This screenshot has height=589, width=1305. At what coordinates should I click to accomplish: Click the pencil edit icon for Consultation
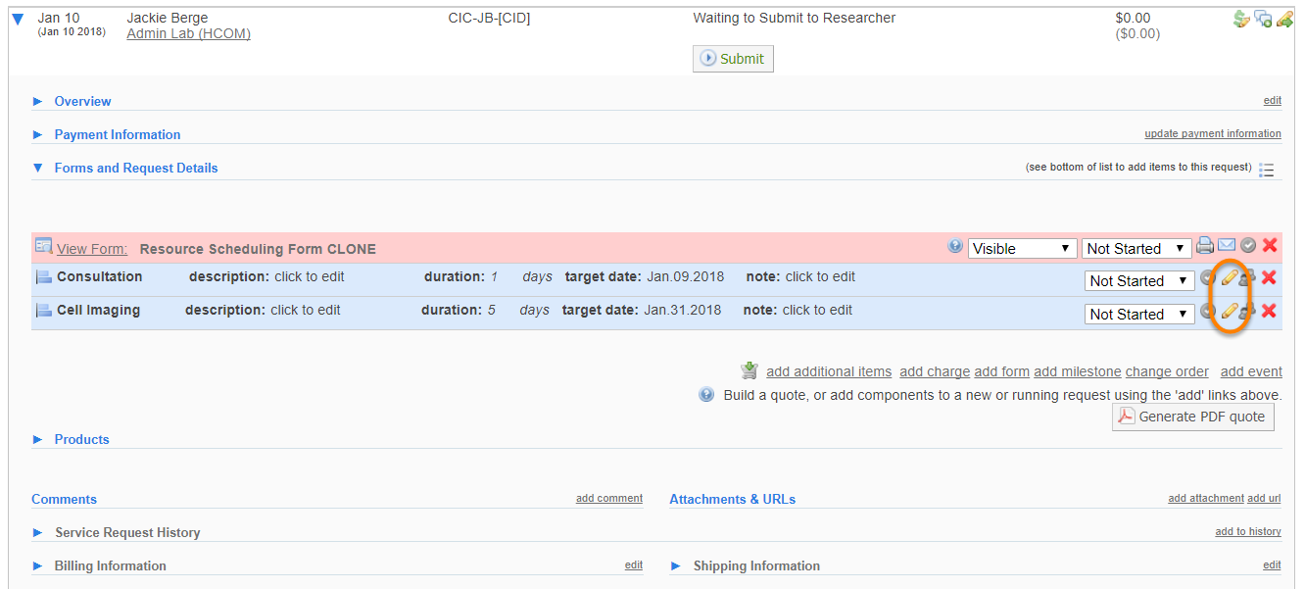[1229, 278]
